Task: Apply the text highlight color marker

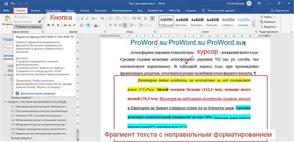Action: [x=89, y=25]
